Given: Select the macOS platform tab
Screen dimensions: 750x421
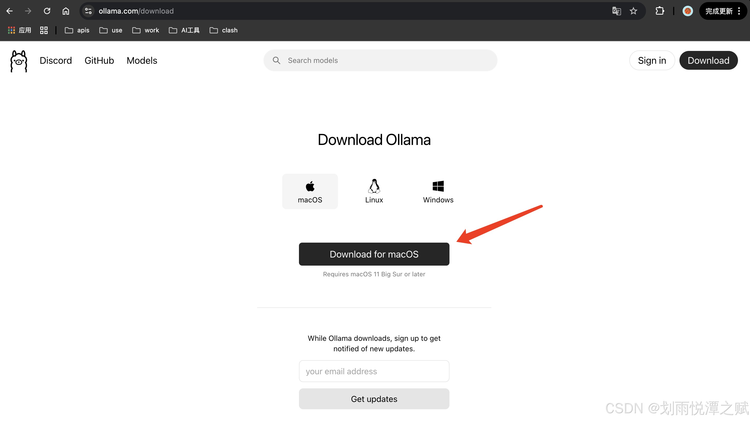Looking at the screenshot, I should [310, 191].
